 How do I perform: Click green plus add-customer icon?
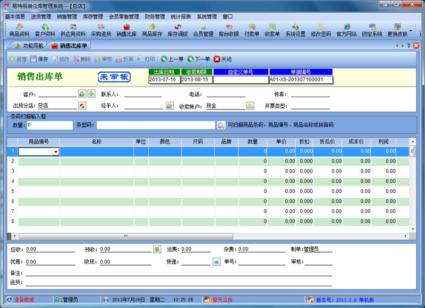tap(91, 93)
